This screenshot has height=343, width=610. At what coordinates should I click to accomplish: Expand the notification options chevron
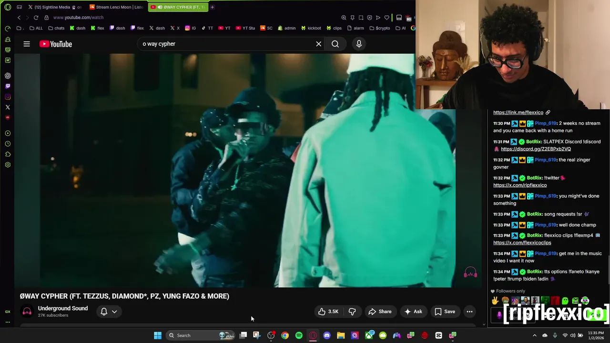(x=114, y=312)
